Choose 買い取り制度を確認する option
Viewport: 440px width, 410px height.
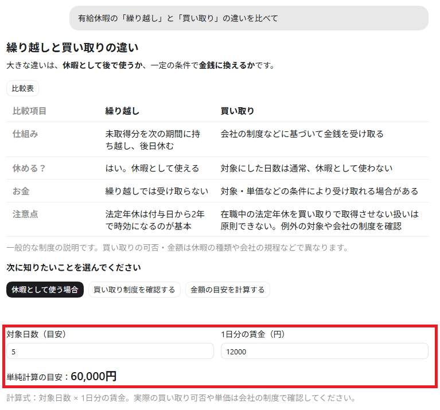pyautogui.click(x=134, y=290)
